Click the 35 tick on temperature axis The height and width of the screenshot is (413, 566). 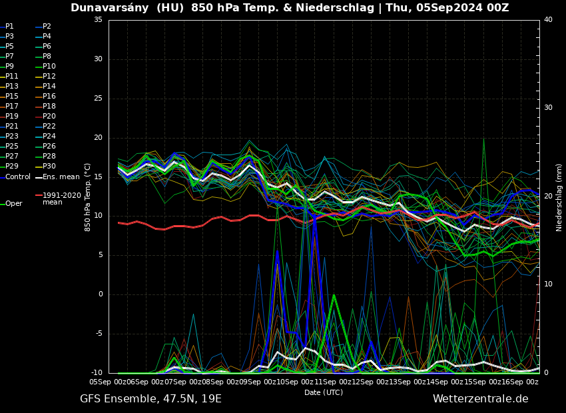[x=98, y=20]
